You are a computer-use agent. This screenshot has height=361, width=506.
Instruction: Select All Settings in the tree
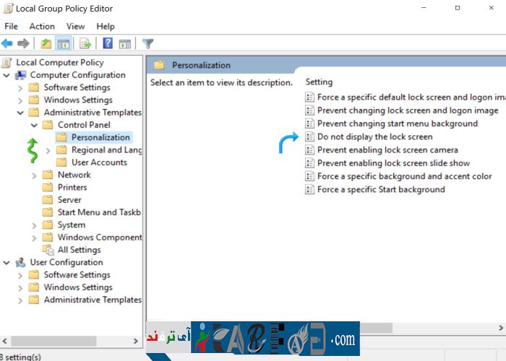click(79, 250)
